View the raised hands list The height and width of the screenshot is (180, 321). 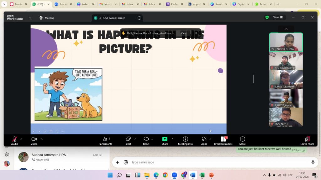pyautogui.click(x=183, y=33)
